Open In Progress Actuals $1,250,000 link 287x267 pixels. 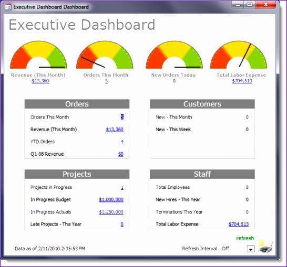(x=111, y=212)
